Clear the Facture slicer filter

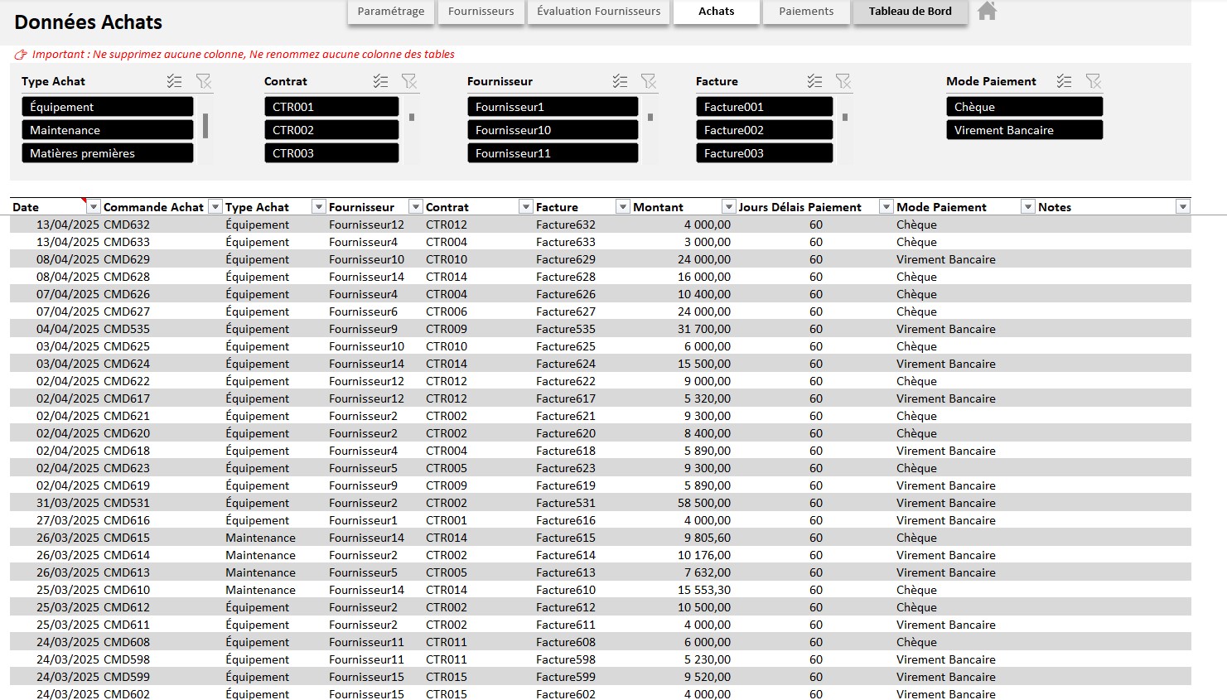[843, 81]
